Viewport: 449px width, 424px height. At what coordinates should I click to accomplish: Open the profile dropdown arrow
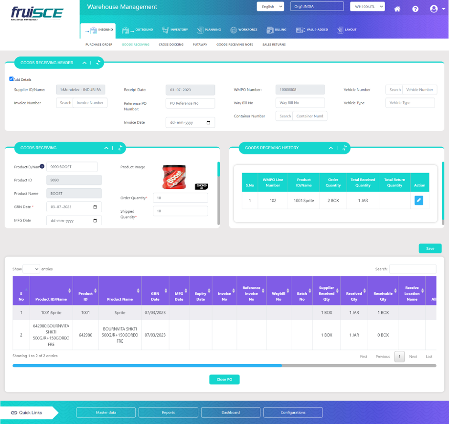(x=444, y=9)
